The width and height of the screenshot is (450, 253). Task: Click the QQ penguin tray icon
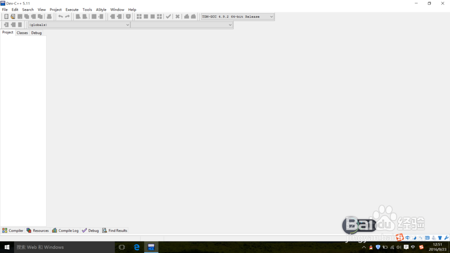pos(371,247)
